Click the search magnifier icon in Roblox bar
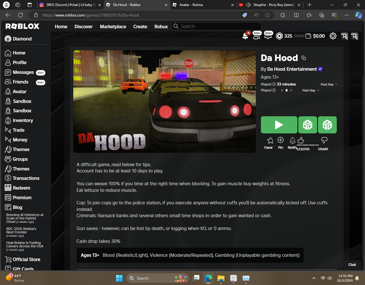This screenshot has height=285, width=365. [x=176, y=26]
